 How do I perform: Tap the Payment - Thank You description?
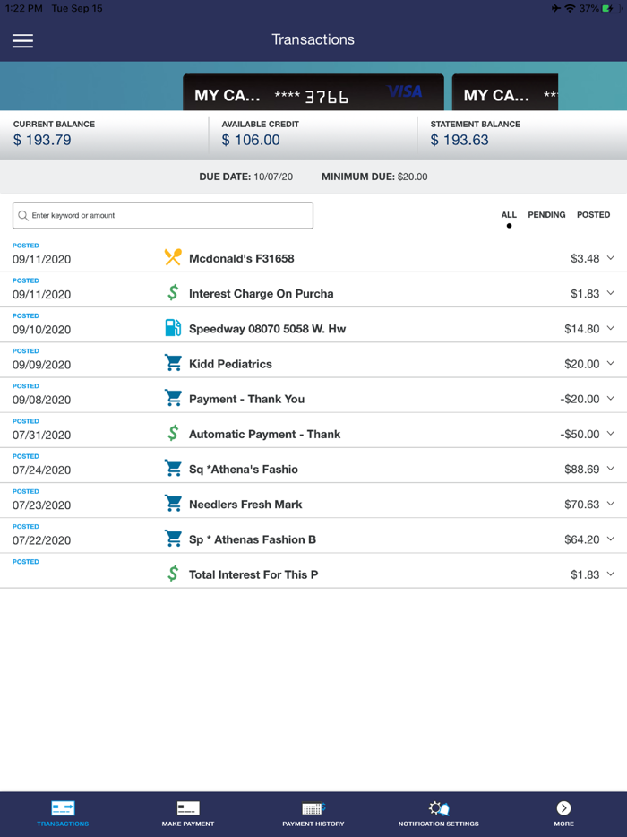246,400
